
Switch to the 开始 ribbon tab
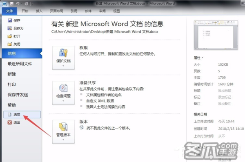point(25,11)
